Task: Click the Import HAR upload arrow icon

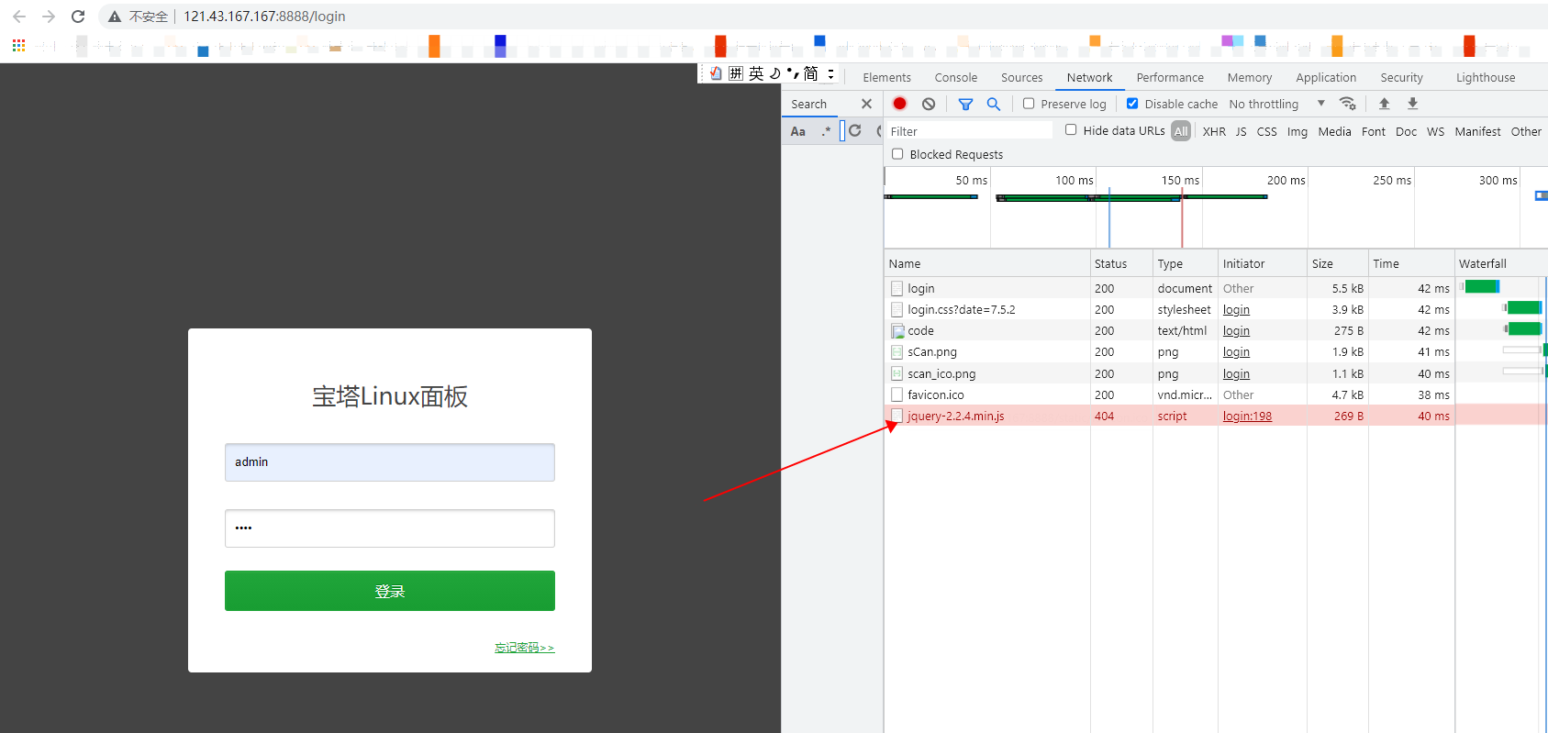Action: click(1384, 104)
